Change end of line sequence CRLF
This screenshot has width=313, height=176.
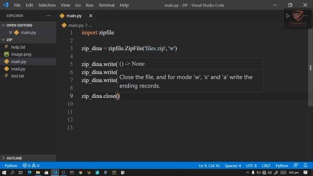point(266,166)
